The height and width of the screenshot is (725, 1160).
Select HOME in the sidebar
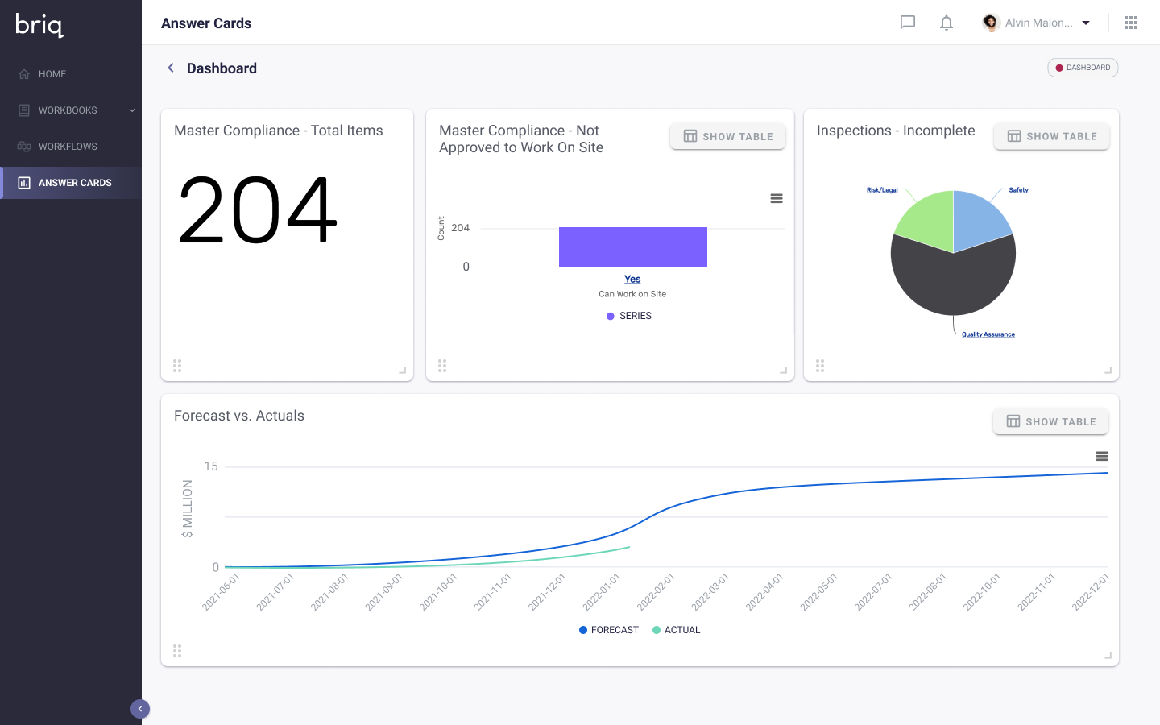pyautogui.click(x=53, y=73)
